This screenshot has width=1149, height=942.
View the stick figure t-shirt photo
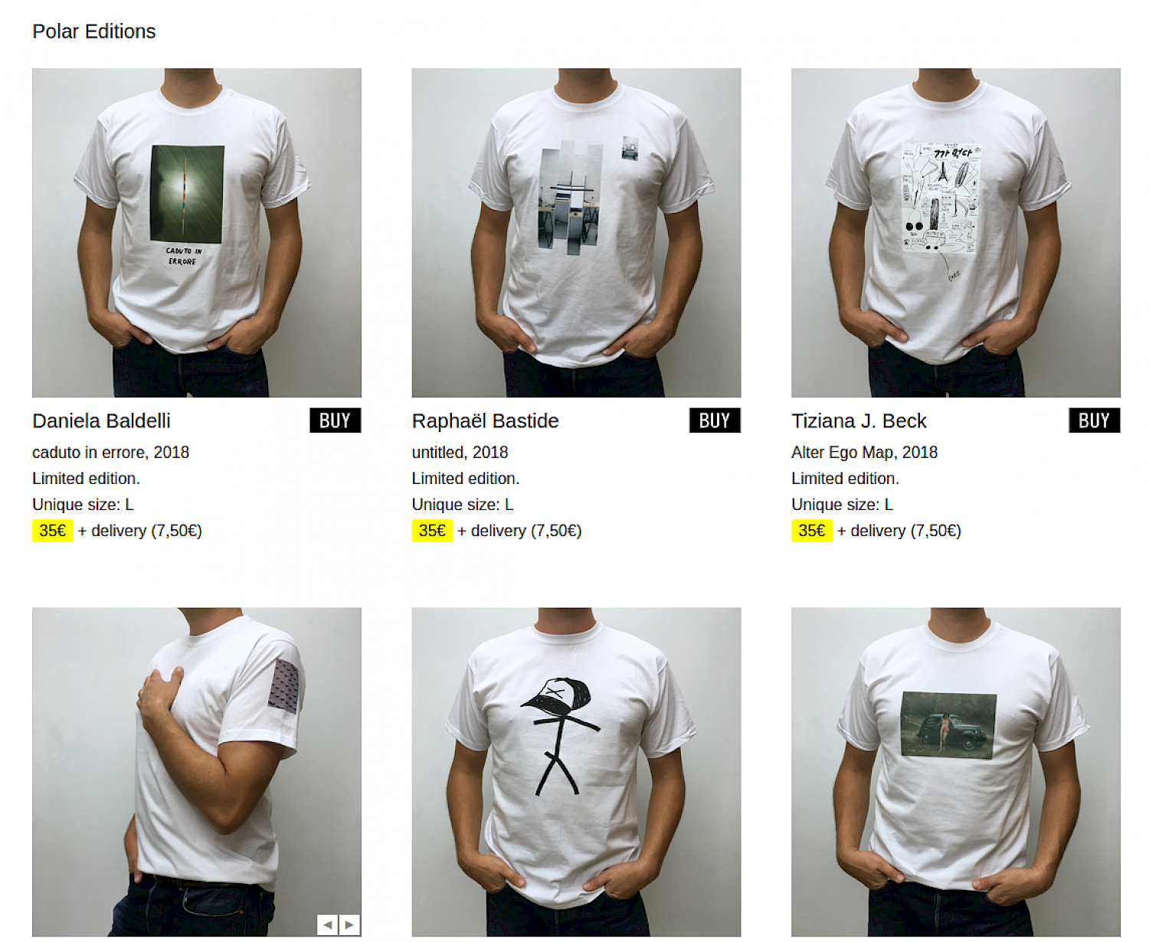pyautogui.click(x=577, y=772)
